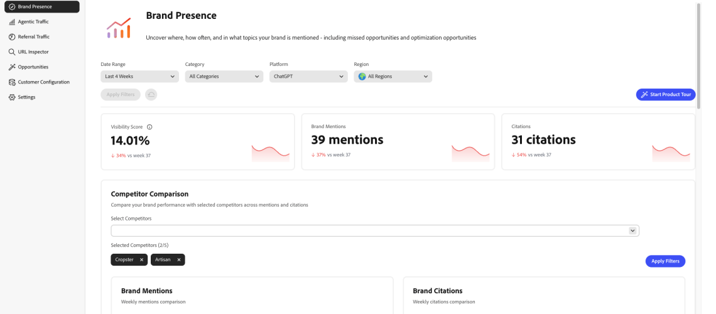The width and height of the screenshot is (716, 314).
Task: Click the Brand Presence checkmark icon in sidebar
Action: tap(12, 7)
